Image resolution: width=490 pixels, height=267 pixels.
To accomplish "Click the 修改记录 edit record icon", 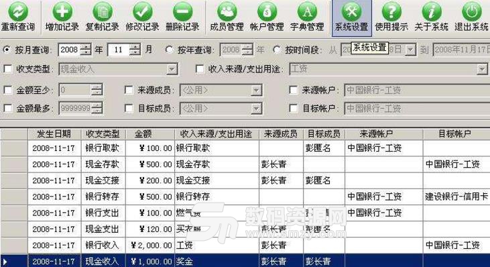I will point(143,12).
